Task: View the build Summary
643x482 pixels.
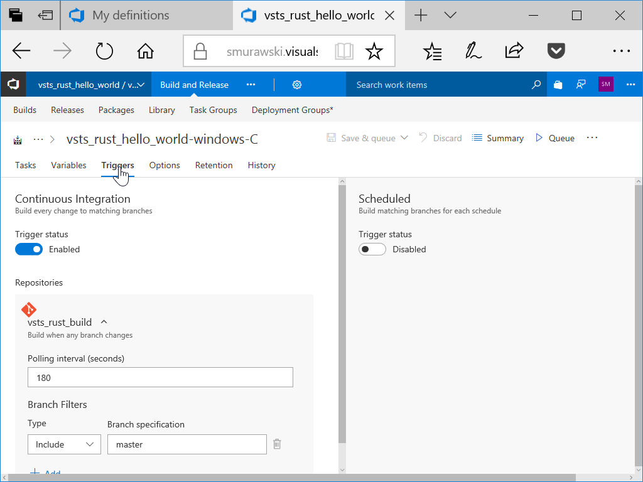Action: point(498,138)
